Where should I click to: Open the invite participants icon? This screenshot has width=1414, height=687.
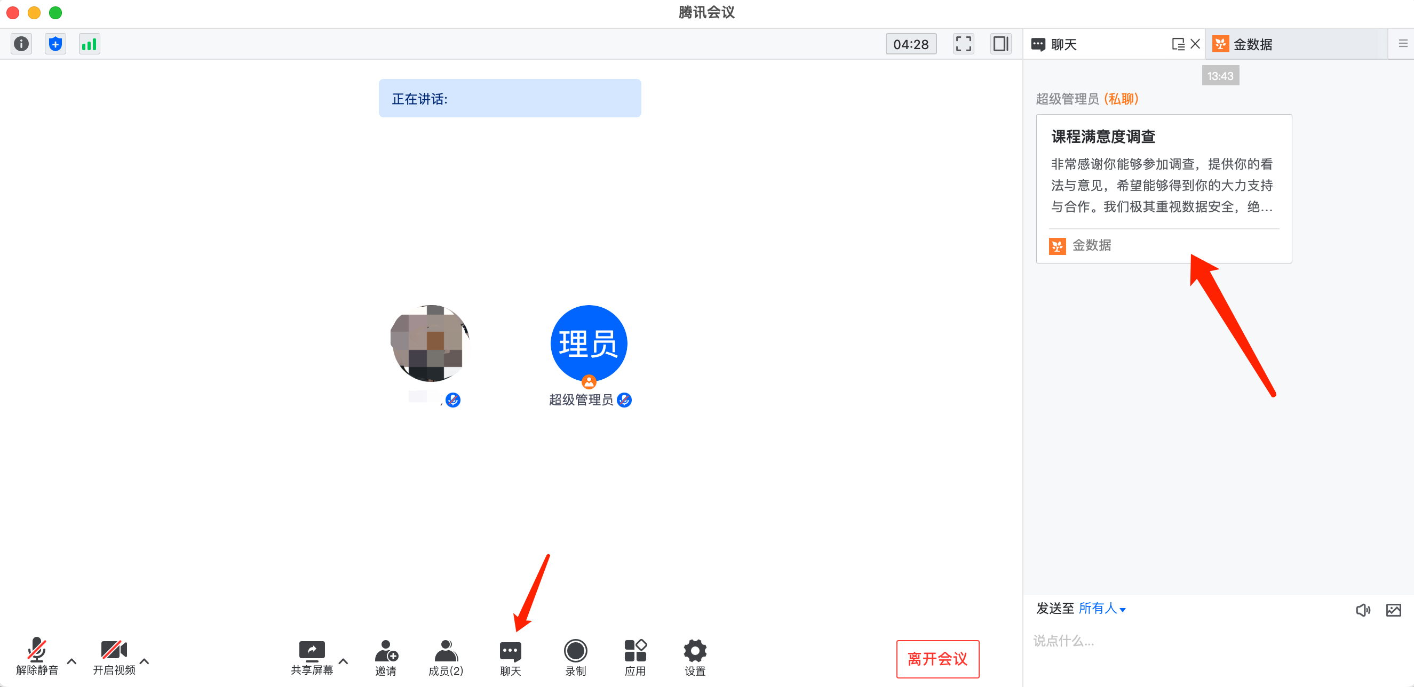pyautogui.click(x=386, y=657)
